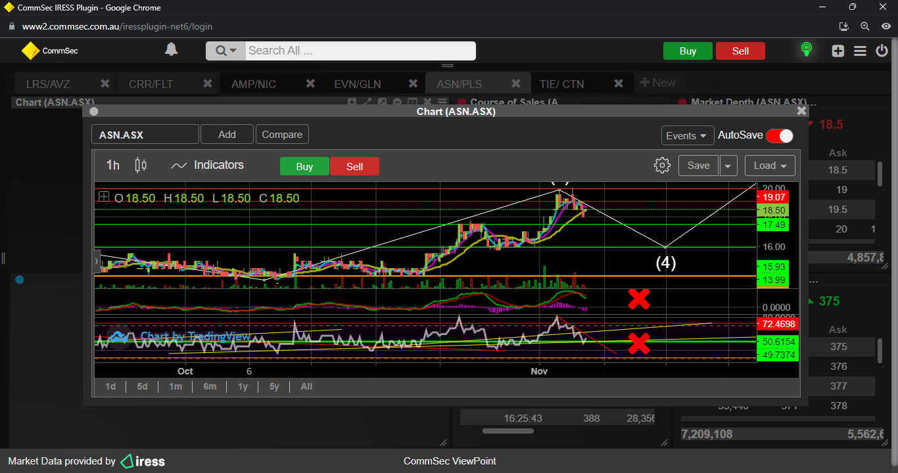
Task: Click the notification bell icon
Action: 171,50
